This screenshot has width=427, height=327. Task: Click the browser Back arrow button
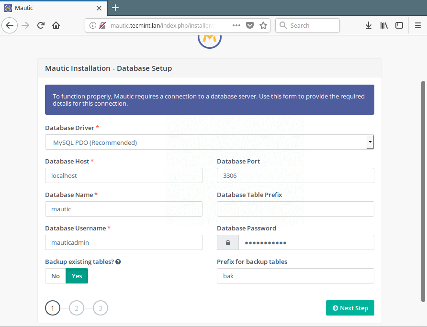click(x=10, y=25)
